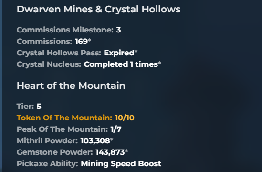Screen dimensions: 262x172
Task: Click the Mining Speed Boost pickaxe ability
Action: point(121,164)
